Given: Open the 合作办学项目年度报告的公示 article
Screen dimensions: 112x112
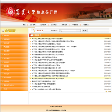Looking at the screenshot, I should pos(50,76).
